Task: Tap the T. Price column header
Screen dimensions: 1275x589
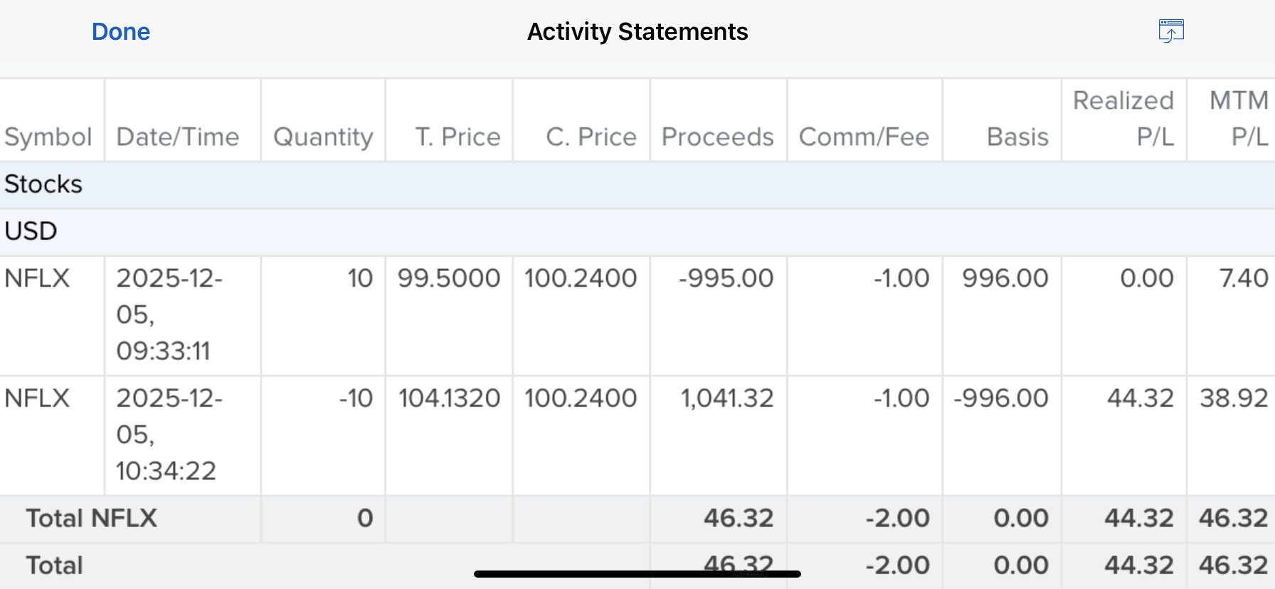Action: 457,137
